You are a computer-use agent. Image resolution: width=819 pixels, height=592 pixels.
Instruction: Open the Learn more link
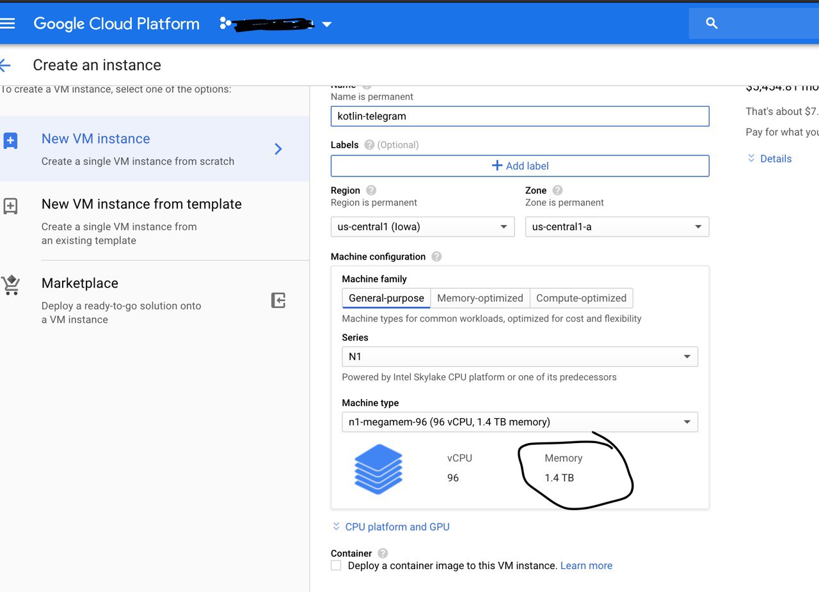point(586,566)
